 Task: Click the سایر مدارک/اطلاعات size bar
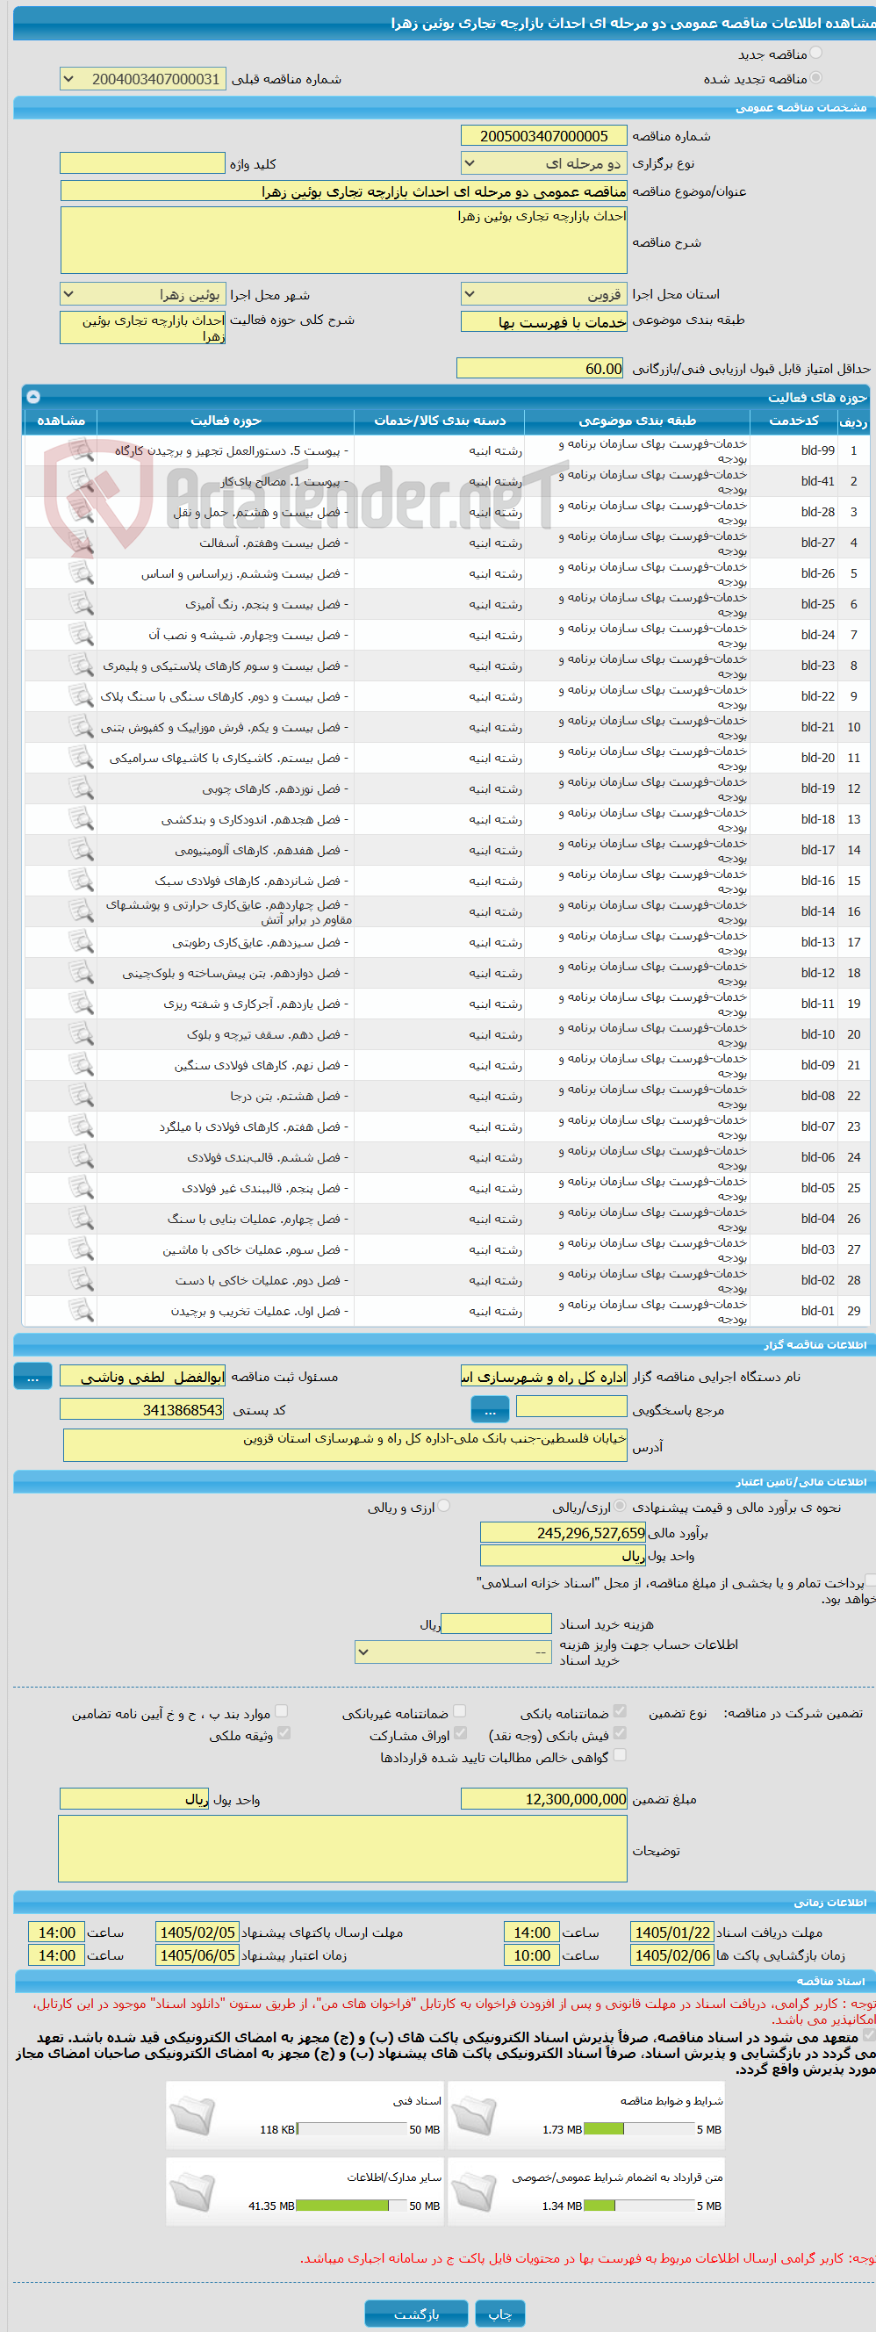click(x=352, y=2205)
